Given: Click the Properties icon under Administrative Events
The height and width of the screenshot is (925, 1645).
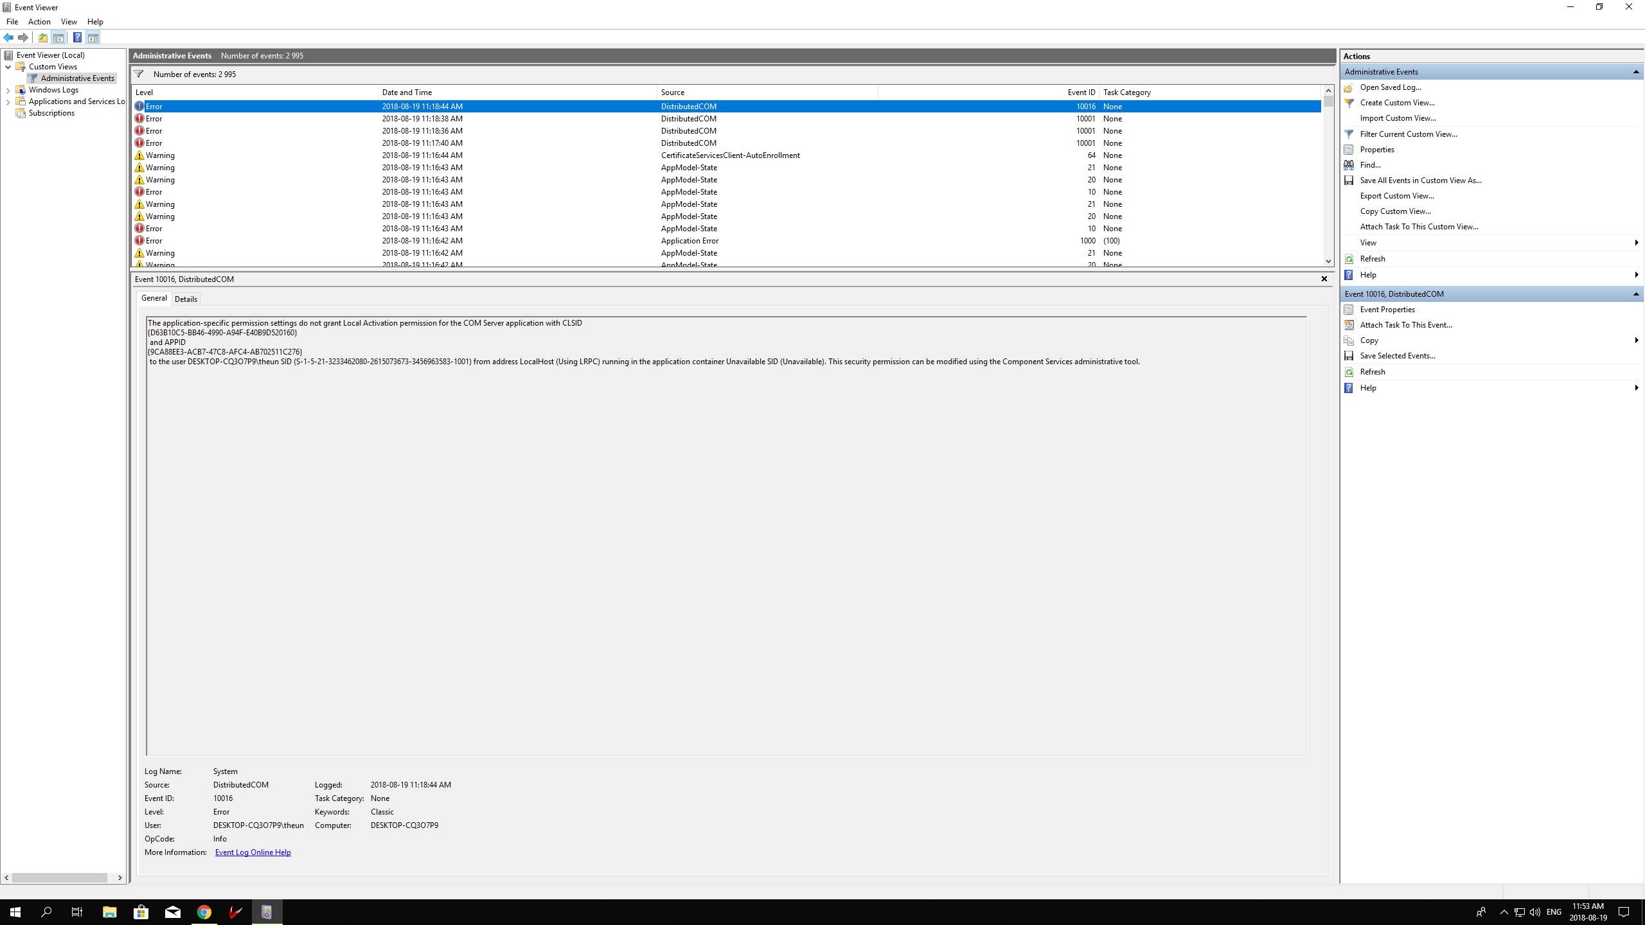Looking at the screenshot, I should point(1349,150).
